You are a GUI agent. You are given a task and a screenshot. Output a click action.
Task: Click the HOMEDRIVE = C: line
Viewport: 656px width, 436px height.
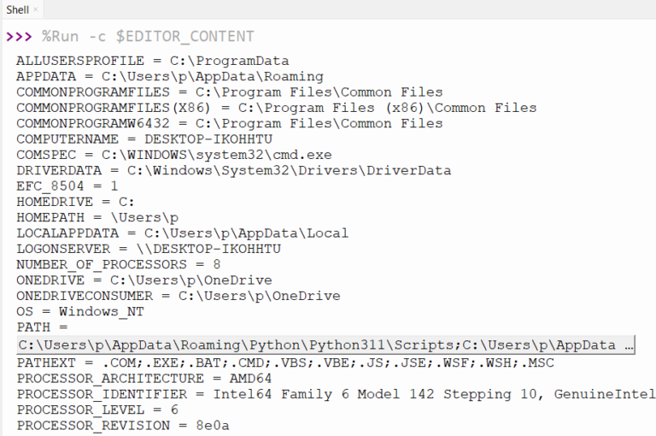coord(75,202)
